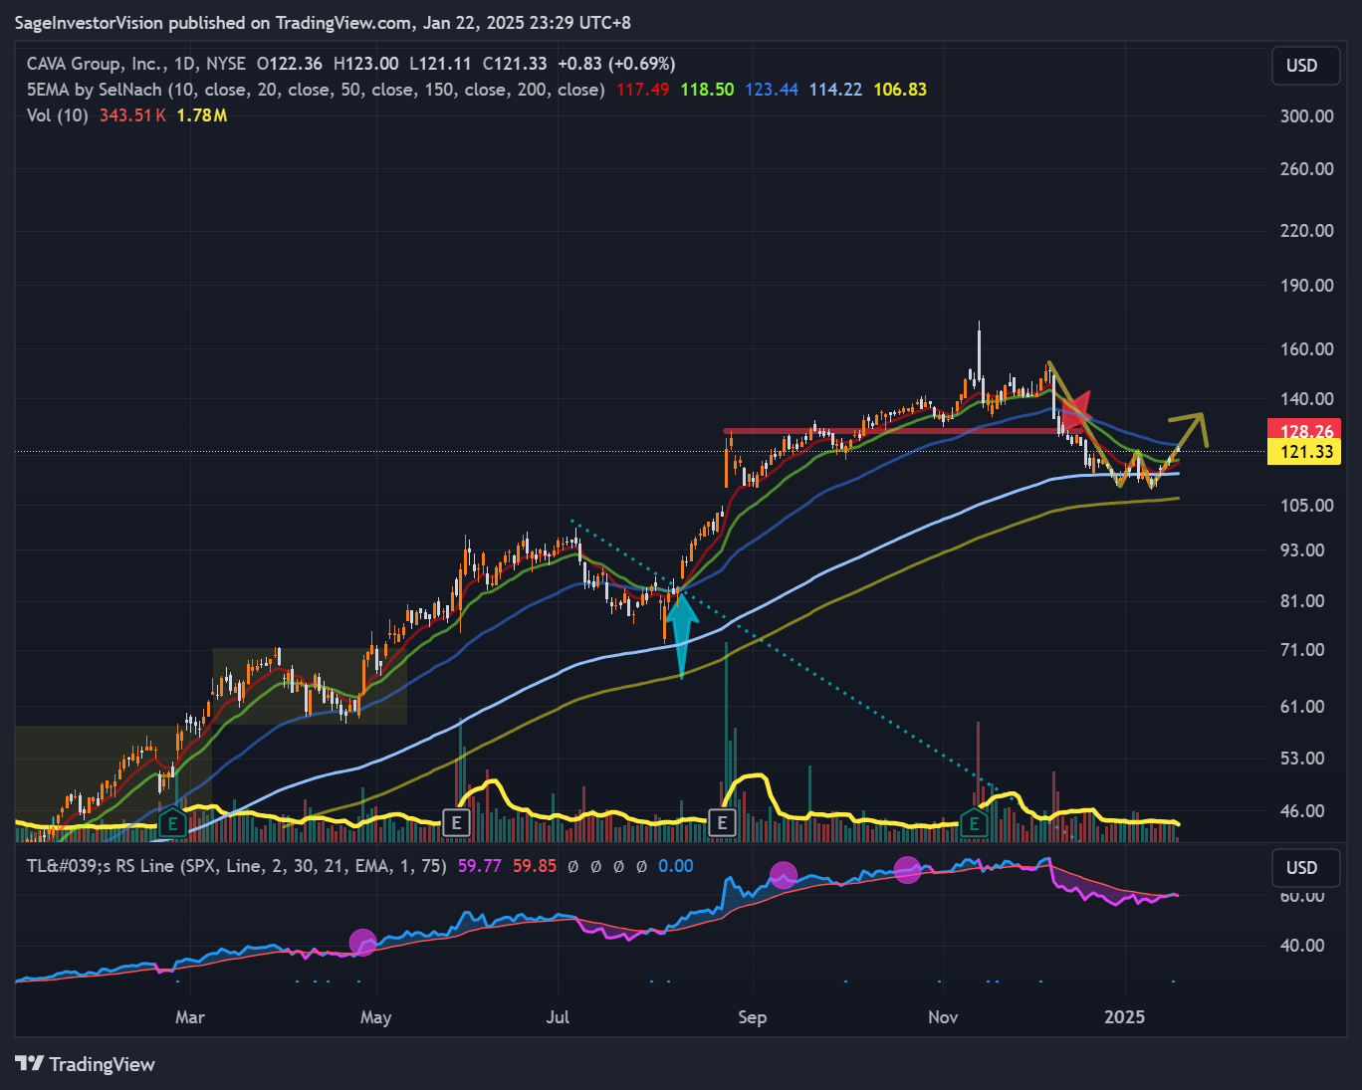Screen dimensions: 1362x1090
Task: Click the TradingView logo at bottom left
Action: (x=86, y=1064)
